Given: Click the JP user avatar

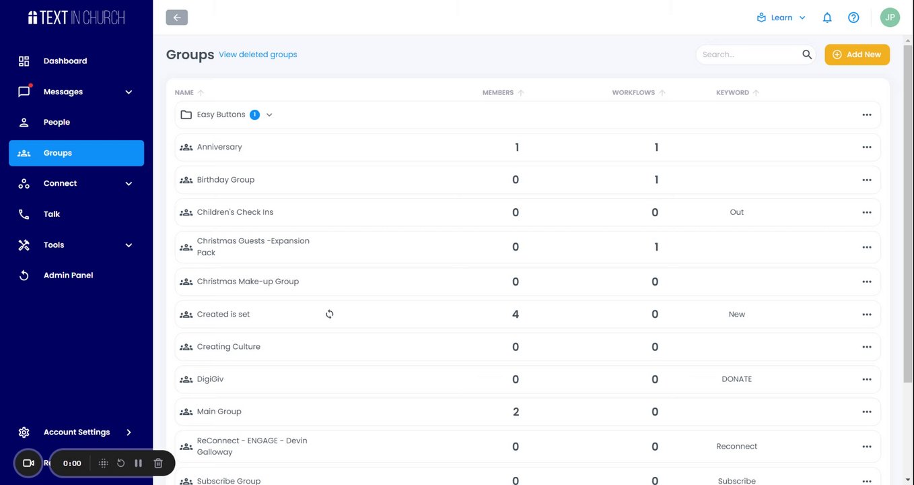Looking at the screenshot, I should [x=890, y=18].
